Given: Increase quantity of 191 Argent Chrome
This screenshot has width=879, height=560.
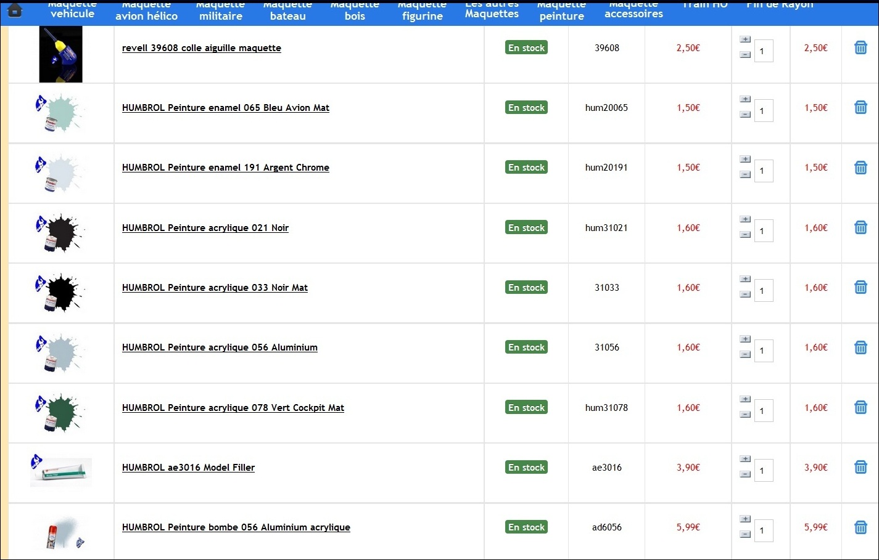Looking at the screenshot, I should click(745, 160).
